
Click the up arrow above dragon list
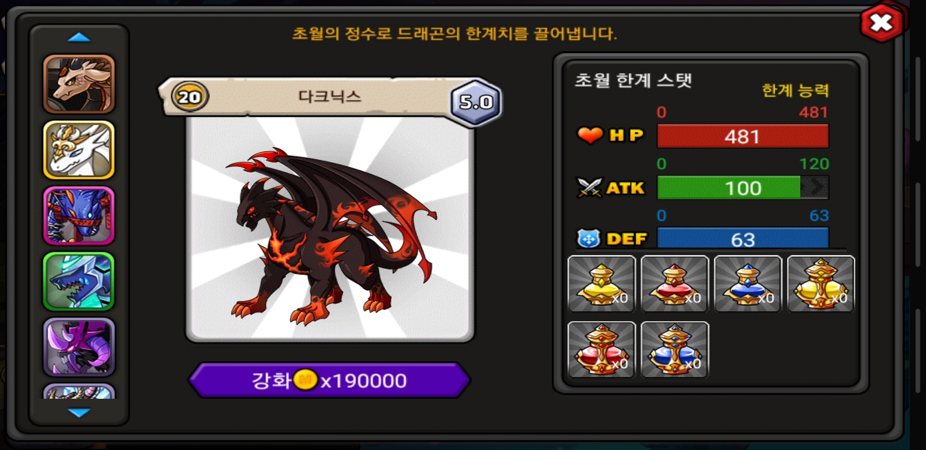(79, 37)
